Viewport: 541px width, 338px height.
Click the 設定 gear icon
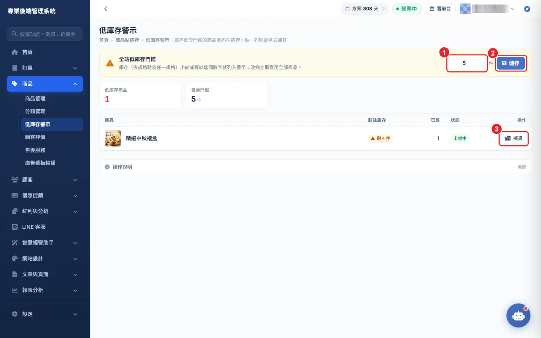(15, 314)
